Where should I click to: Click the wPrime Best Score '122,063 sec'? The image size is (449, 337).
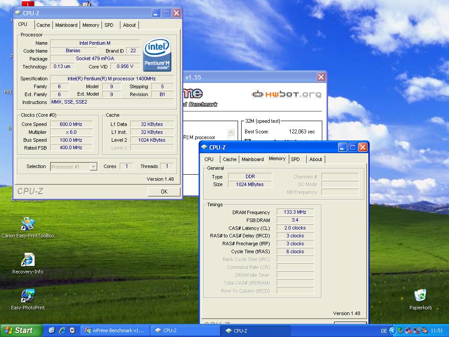click(302, 132)
